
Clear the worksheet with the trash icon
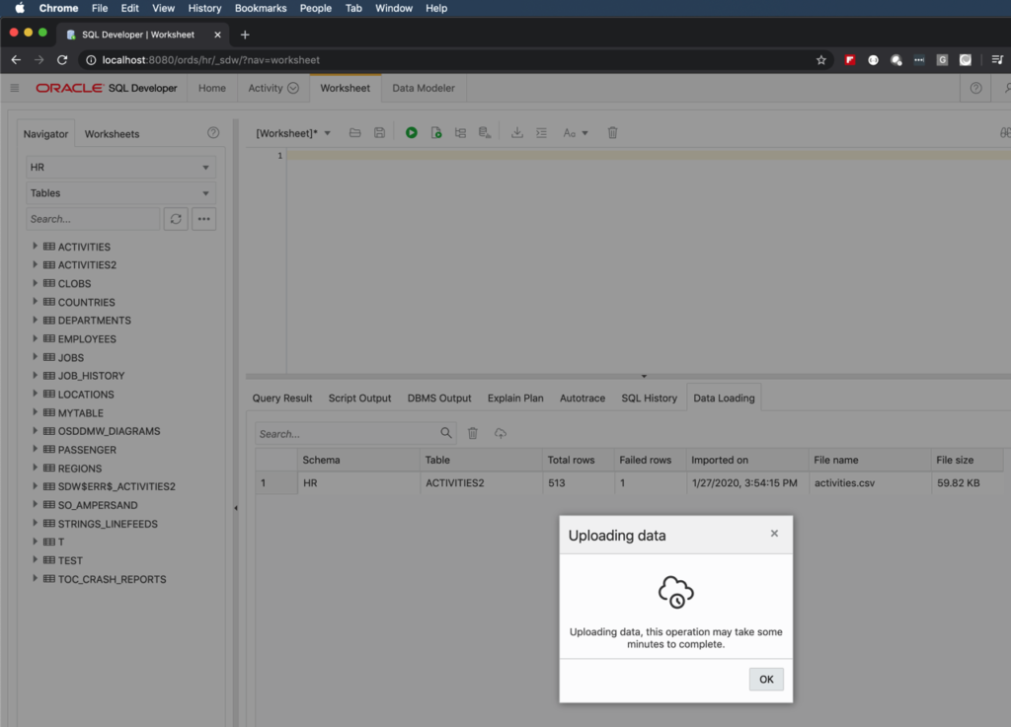(612, 132)
